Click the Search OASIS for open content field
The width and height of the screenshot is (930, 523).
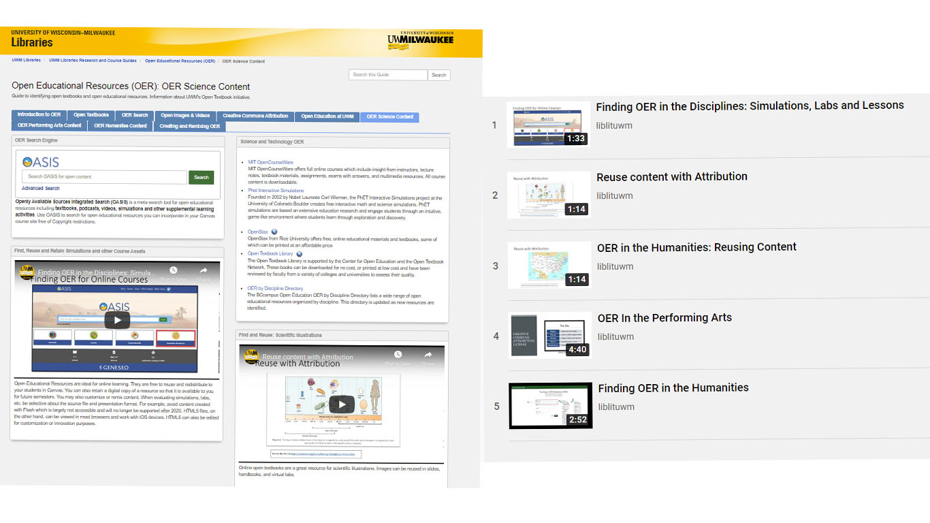(x=104, y=177)
